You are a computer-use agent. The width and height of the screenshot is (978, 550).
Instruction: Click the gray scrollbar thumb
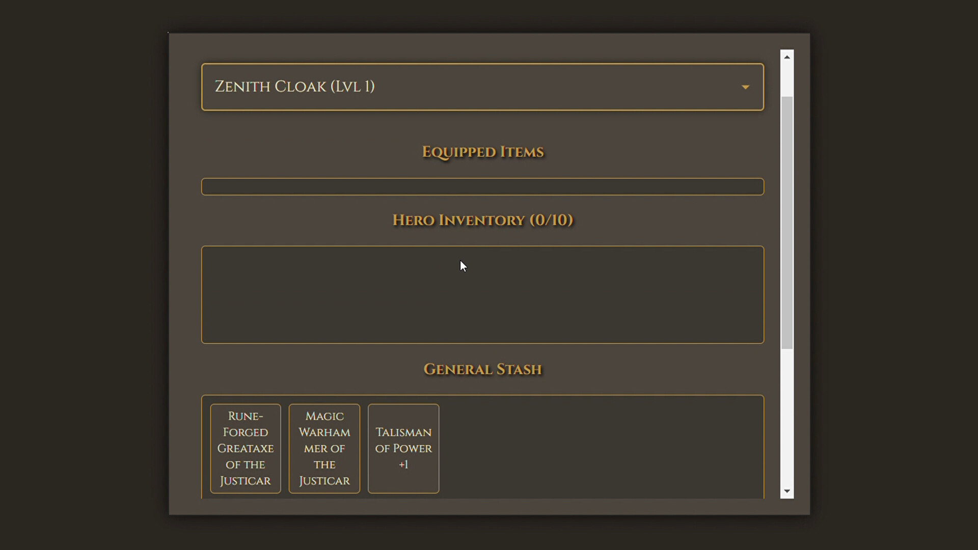(x=787, y=222)
